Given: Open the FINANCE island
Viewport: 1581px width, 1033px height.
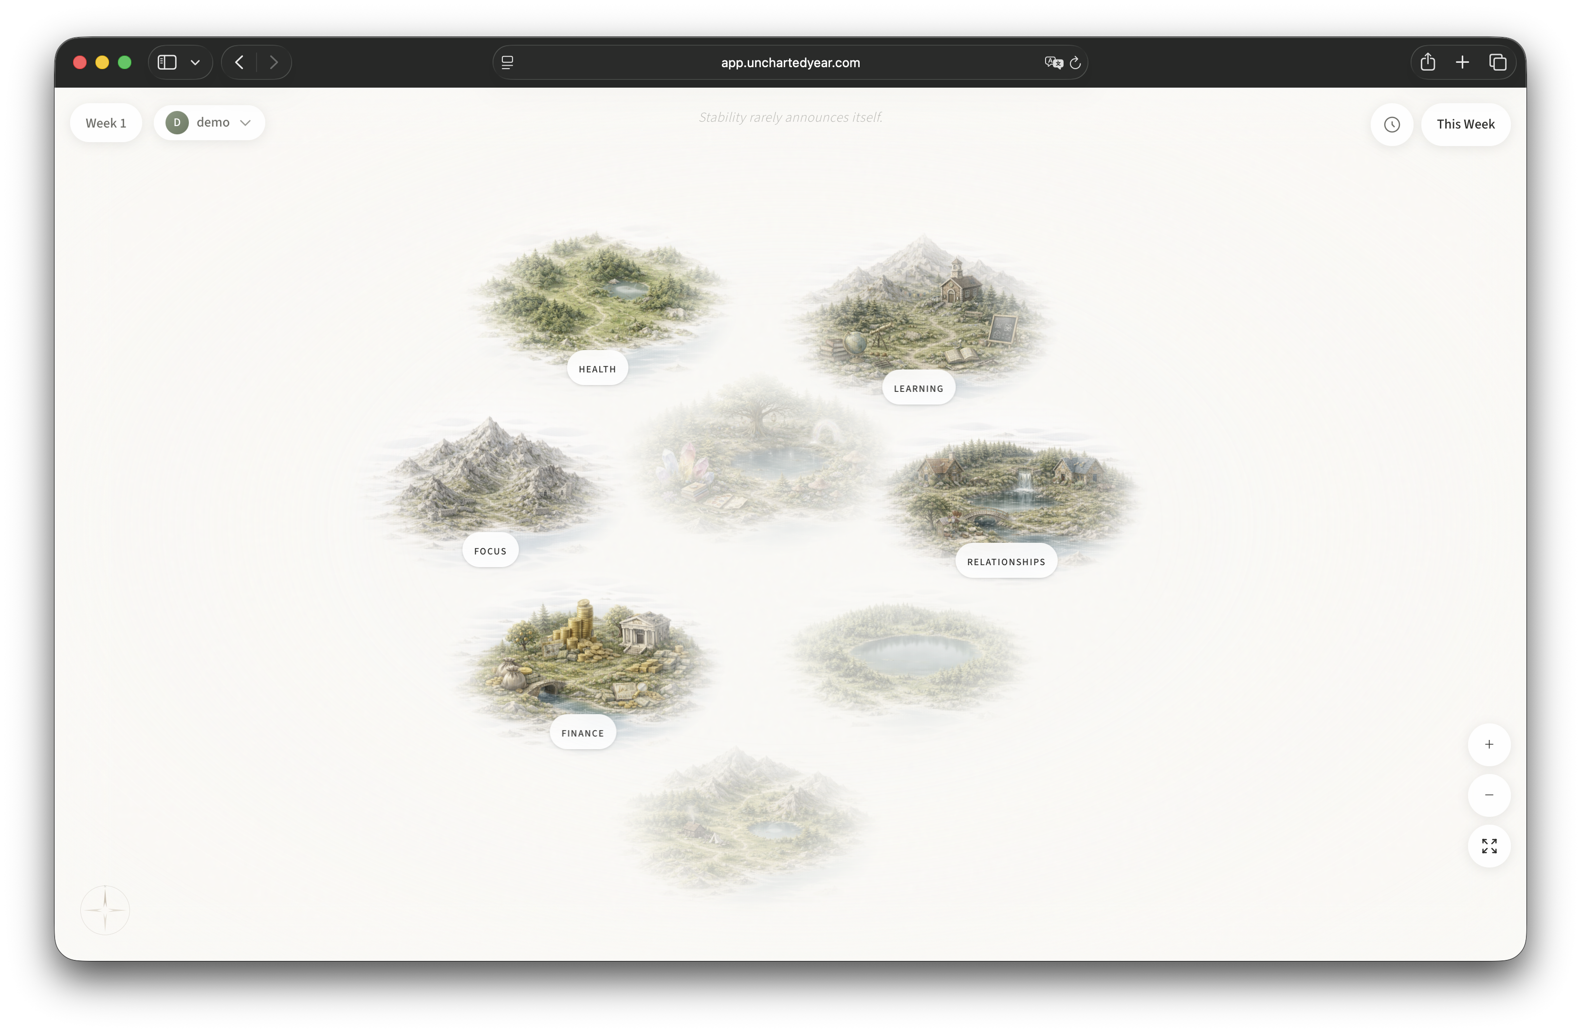Looking at the screenshot, I should pos(583,732).
